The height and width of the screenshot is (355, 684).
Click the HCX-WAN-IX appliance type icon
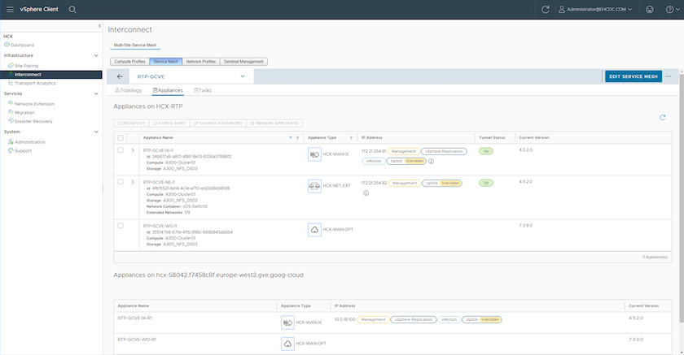coord(314,154)
